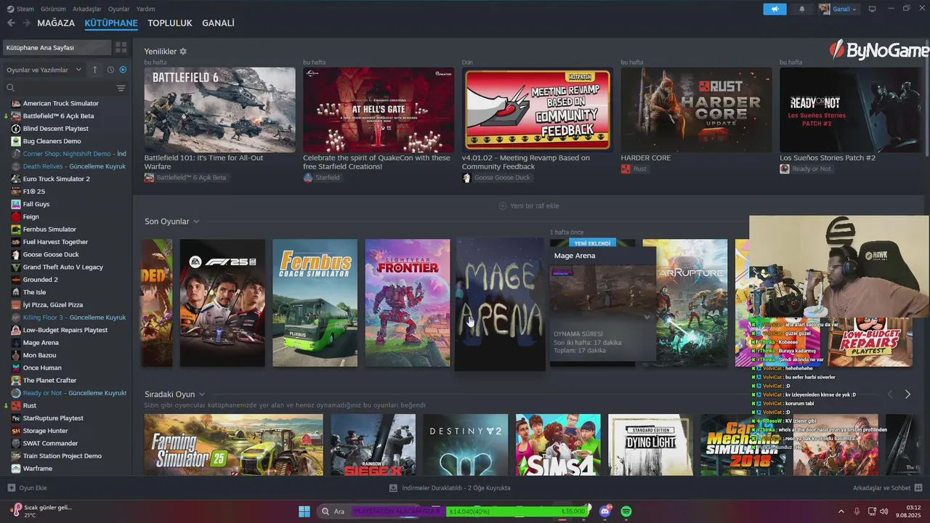Click the Goose Goose Duck news source icon
The width and height of the screenshot is (930, 523).
point(466,177)
